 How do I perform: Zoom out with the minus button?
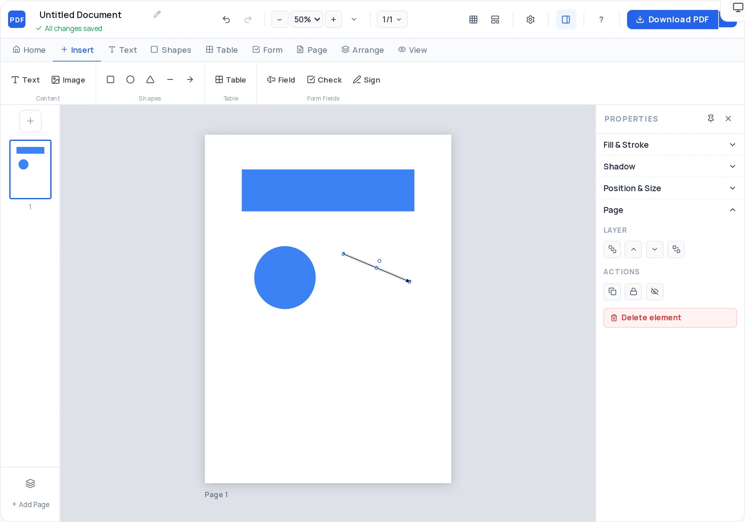[x=279, y=20]
